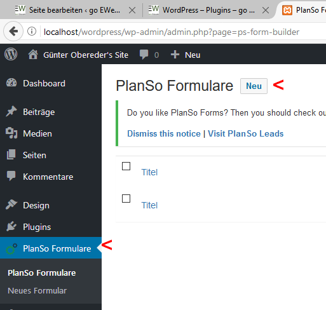The image size is (326, 310).
Task: Click the Dismiss this notice link
Action: (x=164, y=133)
